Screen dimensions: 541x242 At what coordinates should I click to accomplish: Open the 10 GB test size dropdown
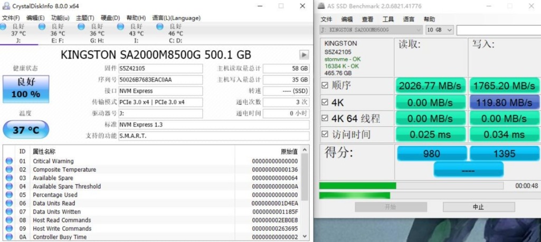pos(439,30)
